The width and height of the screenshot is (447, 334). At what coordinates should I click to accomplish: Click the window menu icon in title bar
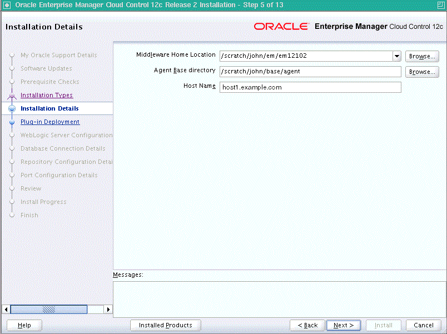click(7, 5)
